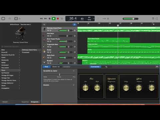Switch to the Master tab
This screenshot has width=160, height=120.
pyautogui.click(x=56, y=67)
